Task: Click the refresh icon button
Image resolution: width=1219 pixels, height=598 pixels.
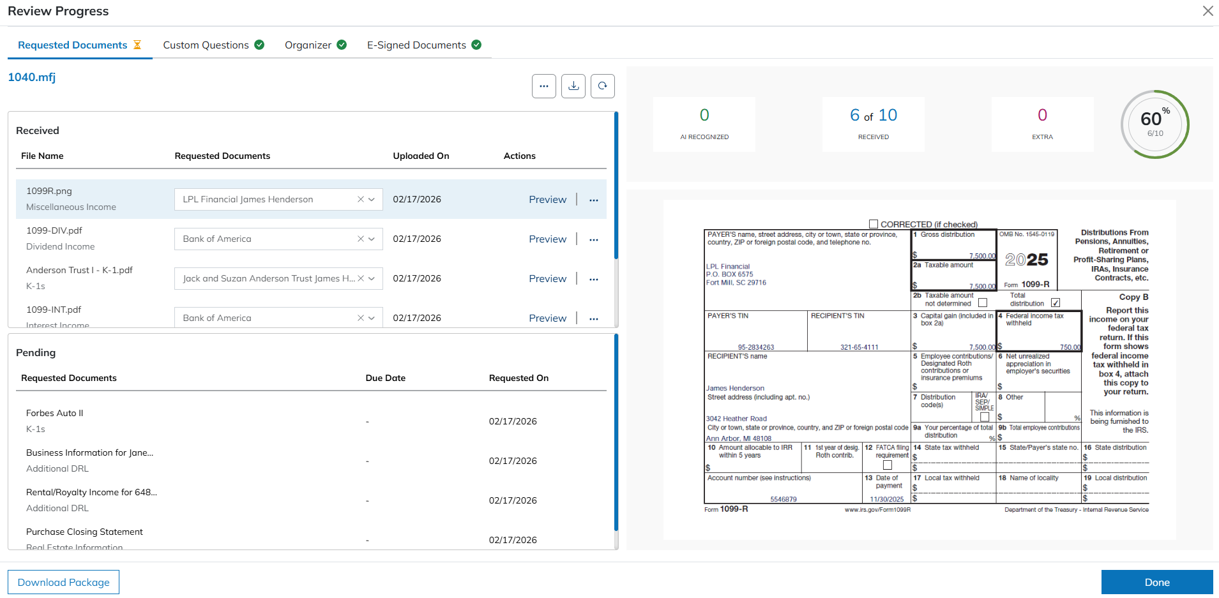Action: coord(602,86)
